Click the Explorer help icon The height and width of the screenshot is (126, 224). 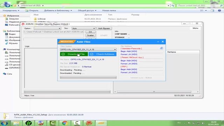click(219, 10)
